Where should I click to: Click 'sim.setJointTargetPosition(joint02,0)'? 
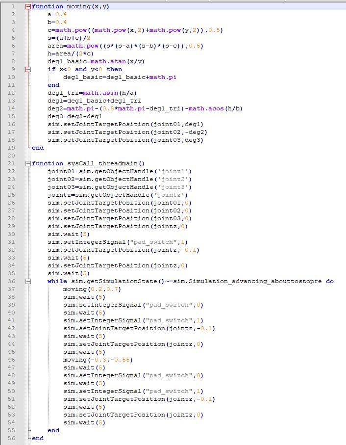point(120,210)
